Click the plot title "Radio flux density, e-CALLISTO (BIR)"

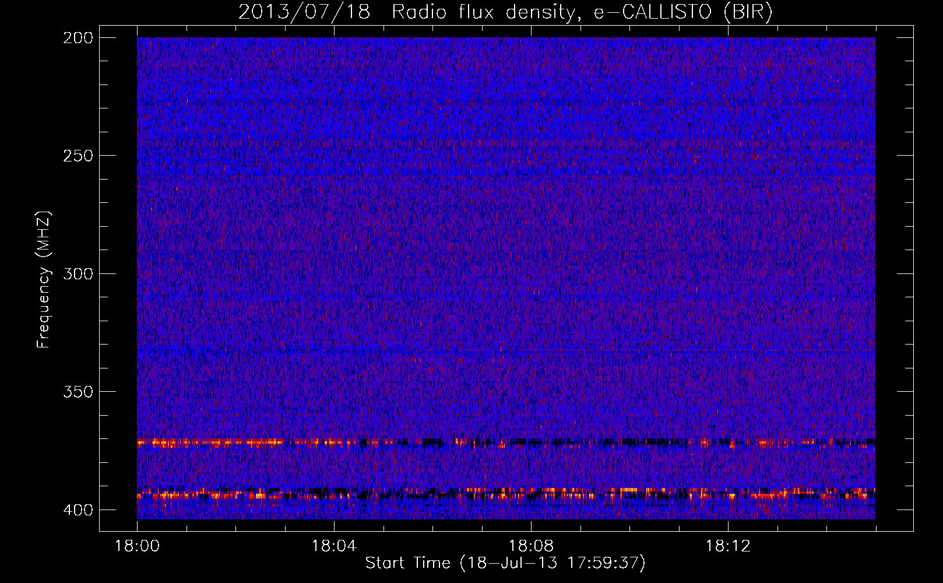581,12
